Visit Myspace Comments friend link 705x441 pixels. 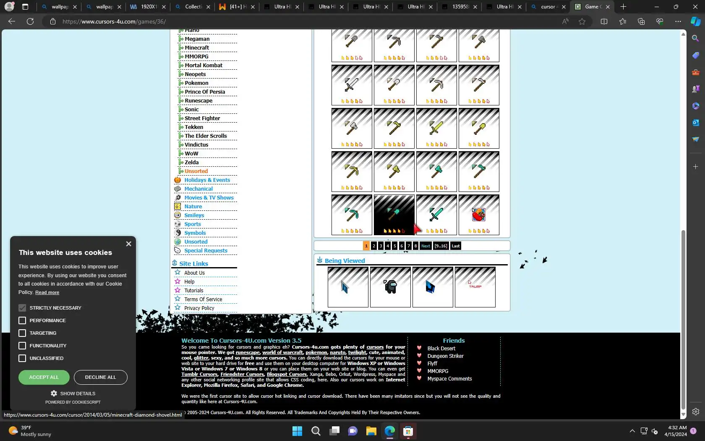click(449, 379)
